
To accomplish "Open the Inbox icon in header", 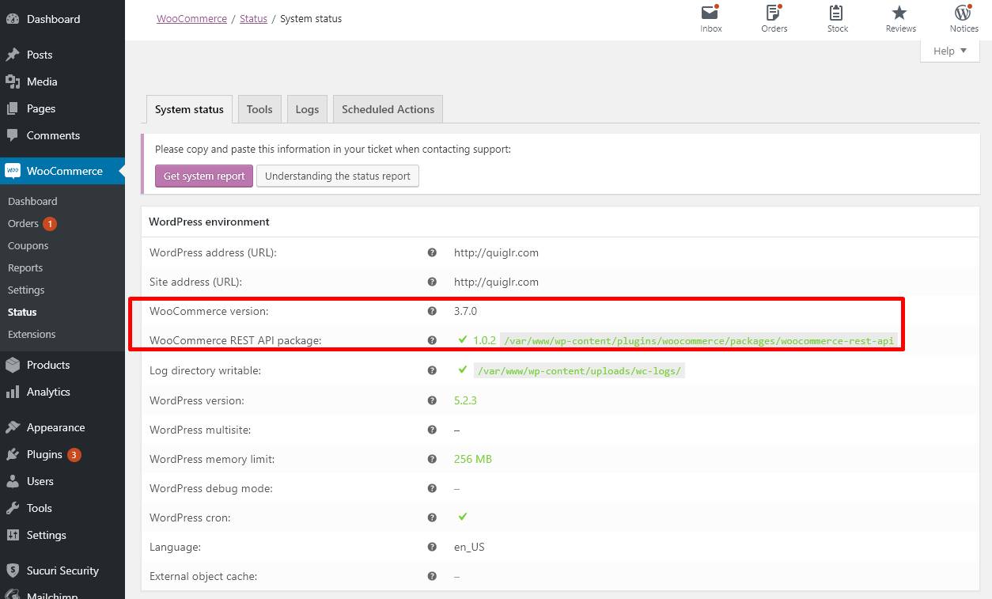I will [710, 13].
